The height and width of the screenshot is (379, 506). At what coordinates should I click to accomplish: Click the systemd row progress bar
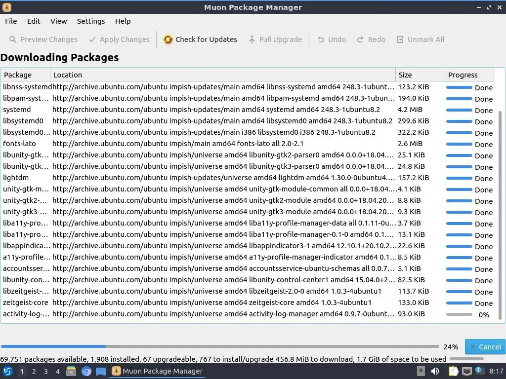(459, 110)
